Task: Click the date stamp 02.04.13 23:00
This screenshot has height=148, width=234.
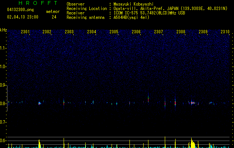Action: (23, 17)
